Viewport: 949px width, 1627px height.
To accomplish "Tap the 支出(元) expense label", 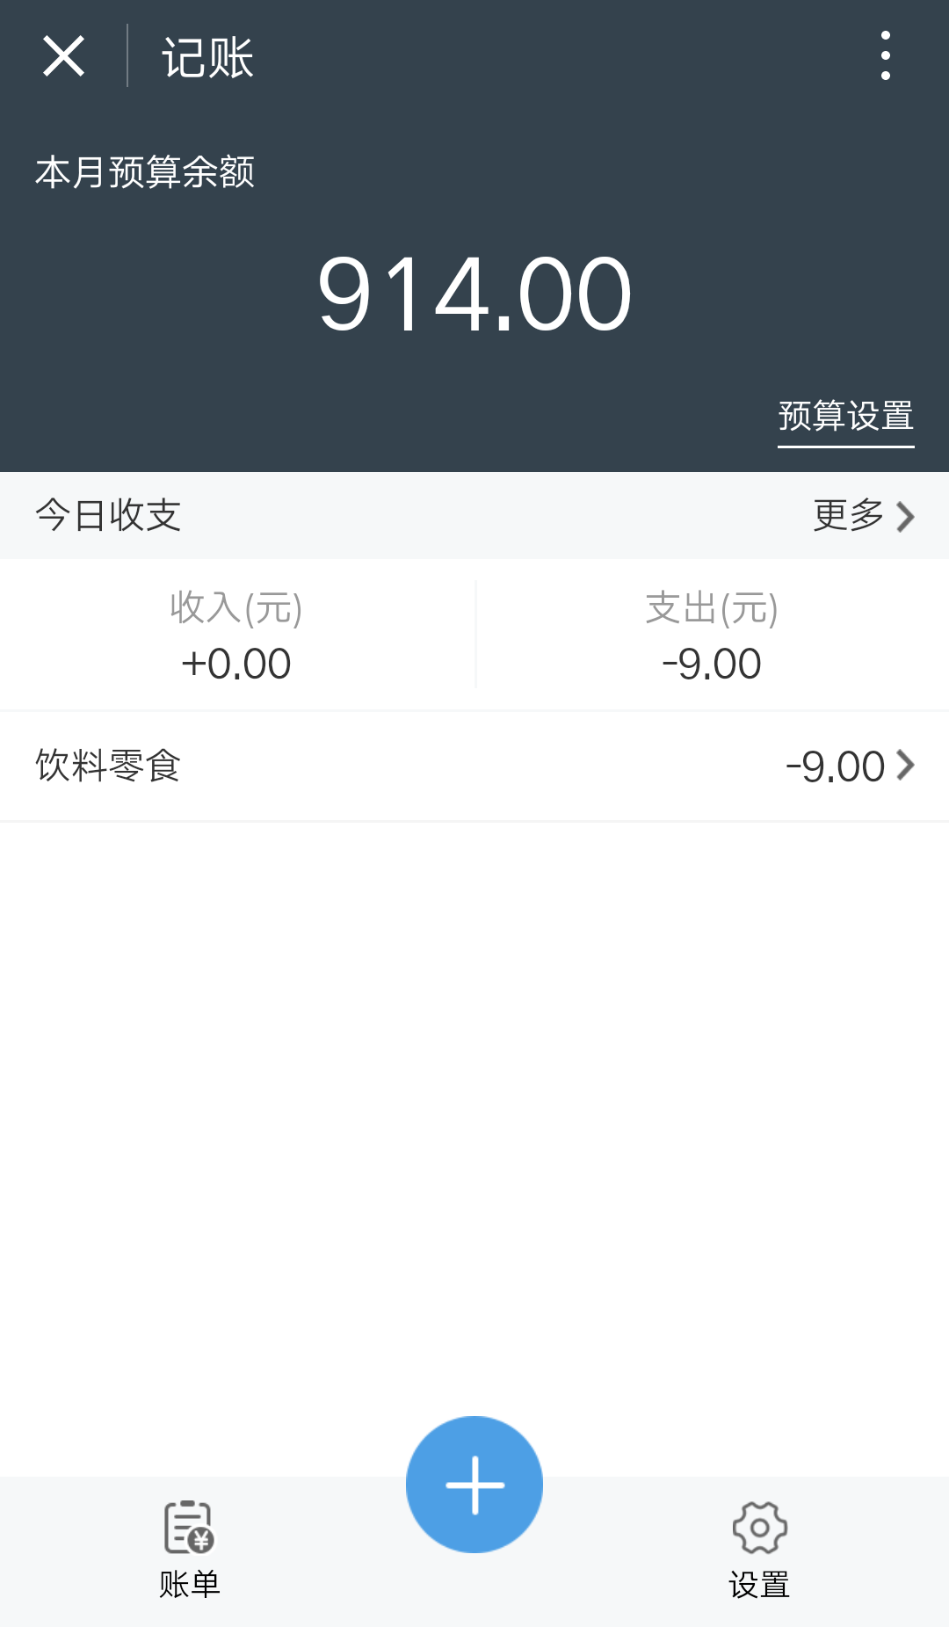I will 712,607.
